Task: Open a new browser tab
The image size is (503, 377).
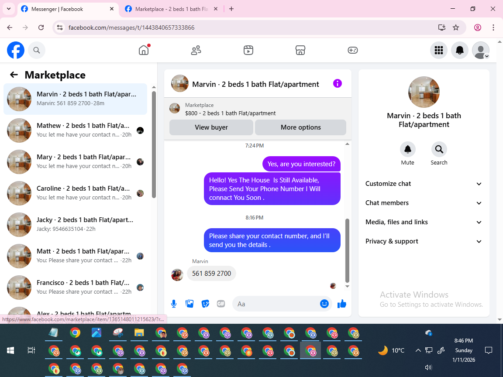Action: pos(231,9)
